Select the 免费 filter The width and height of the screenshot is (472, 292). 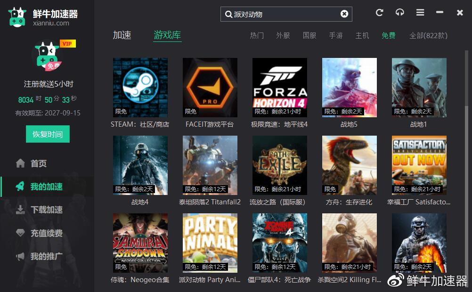388,35
